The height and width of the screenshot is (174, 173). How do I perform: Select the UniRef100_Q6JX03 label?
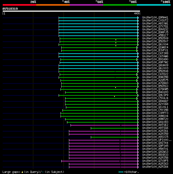click(x=155, y=68)
